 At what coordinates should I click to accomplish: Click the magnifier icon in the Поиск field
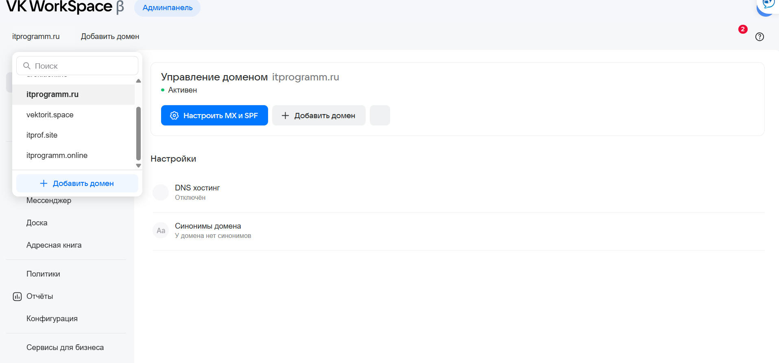click(x=27, y=66)
